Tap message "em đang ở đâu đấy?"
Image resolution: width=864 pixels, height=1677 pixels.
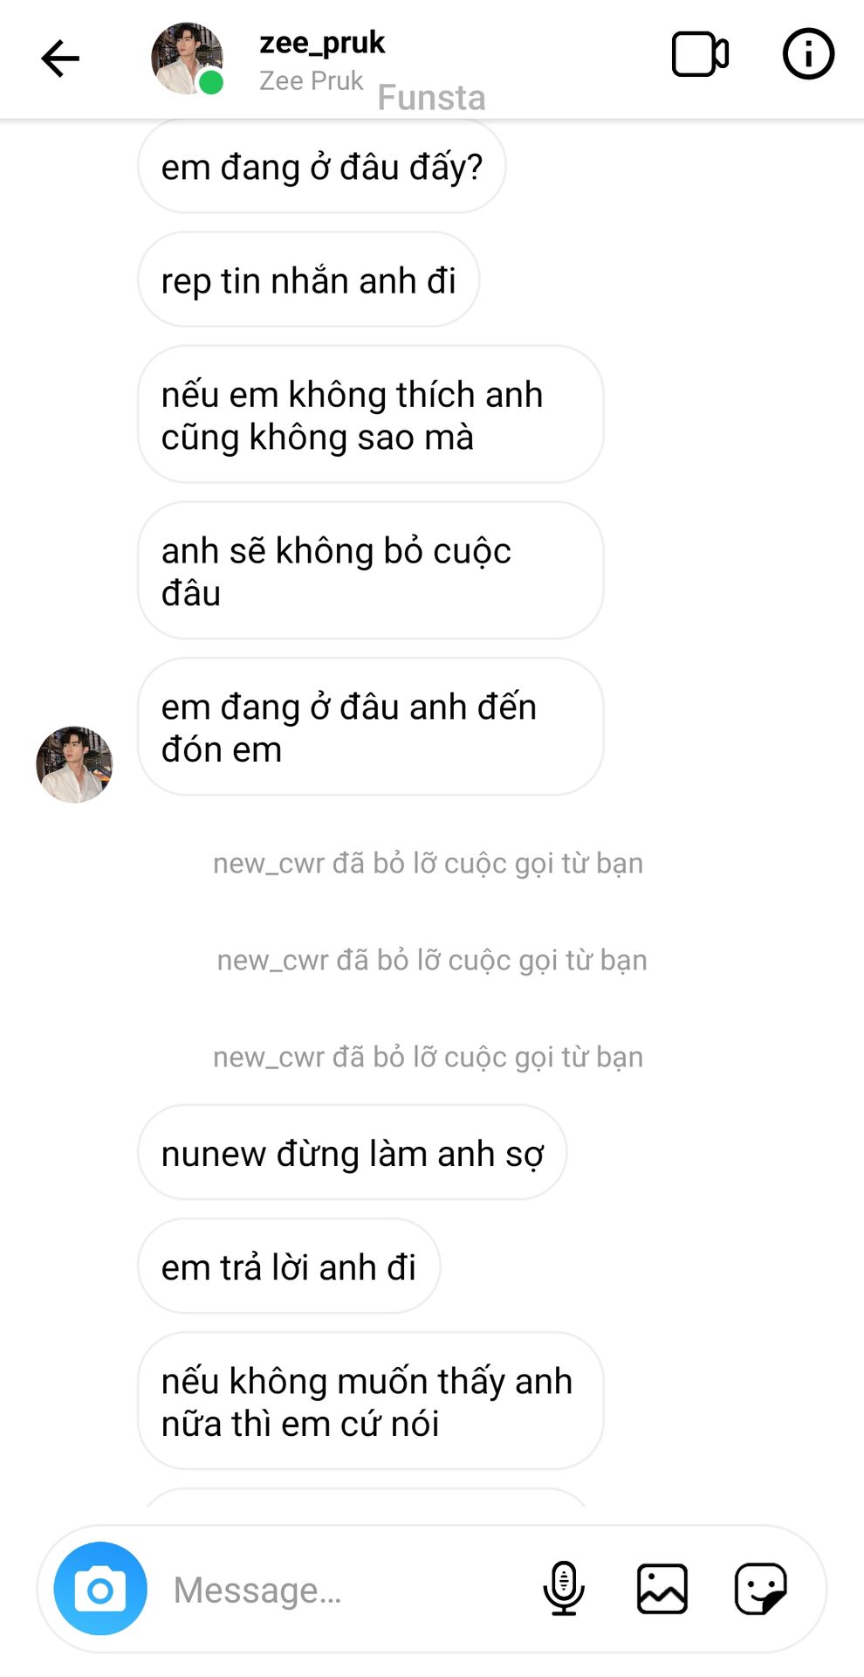[x=322, y=167]
